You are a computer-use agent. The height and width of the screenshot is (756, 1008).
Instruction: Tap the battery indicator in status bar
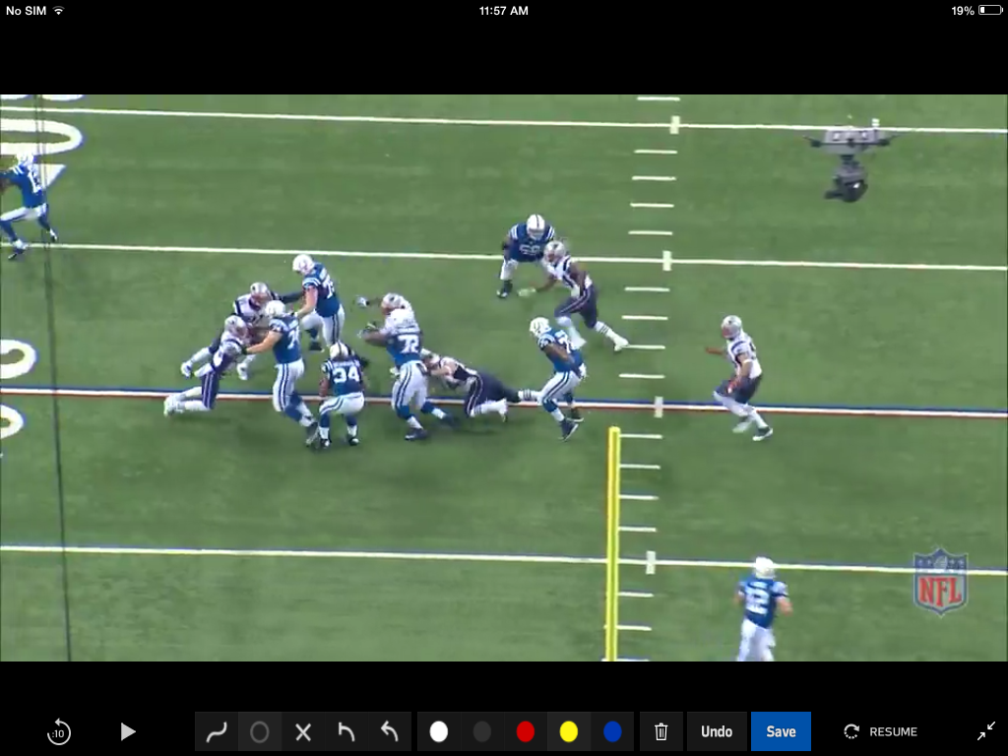pos(989,10)
